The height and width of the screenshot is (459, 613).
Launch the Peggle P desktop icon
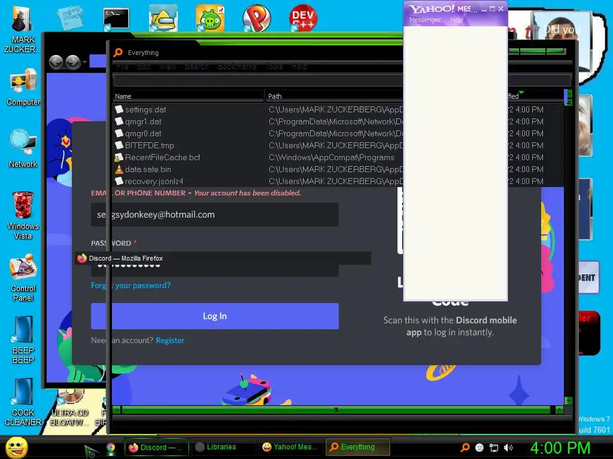(x=256, y=19)
